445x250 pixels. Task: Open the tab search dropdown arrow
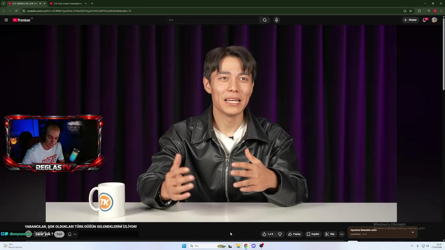(x=3, y=3)
